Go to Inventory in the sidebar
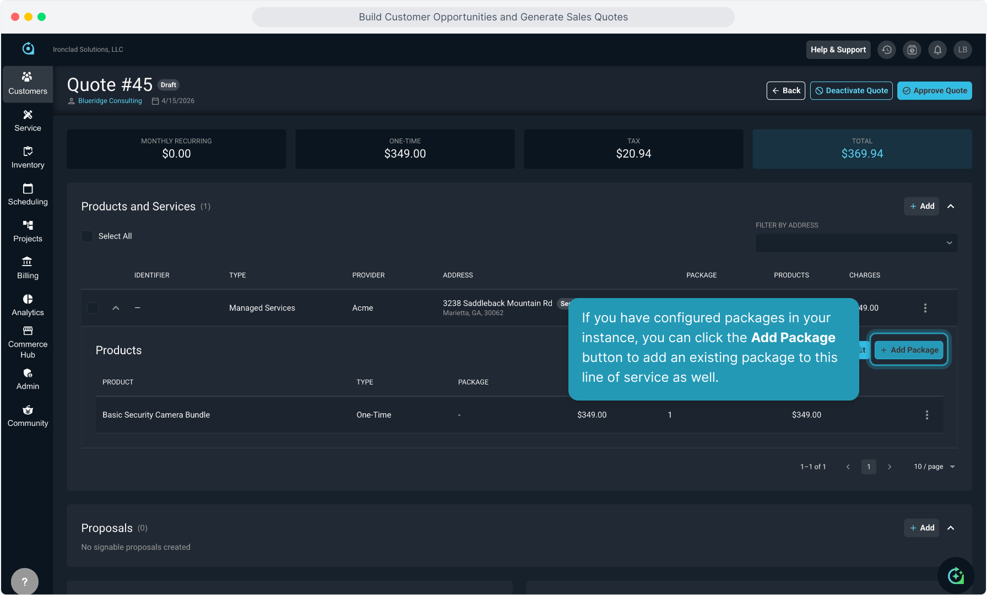Image resolution: width=987 pixels, height=595 pixels. pos(28,157)
